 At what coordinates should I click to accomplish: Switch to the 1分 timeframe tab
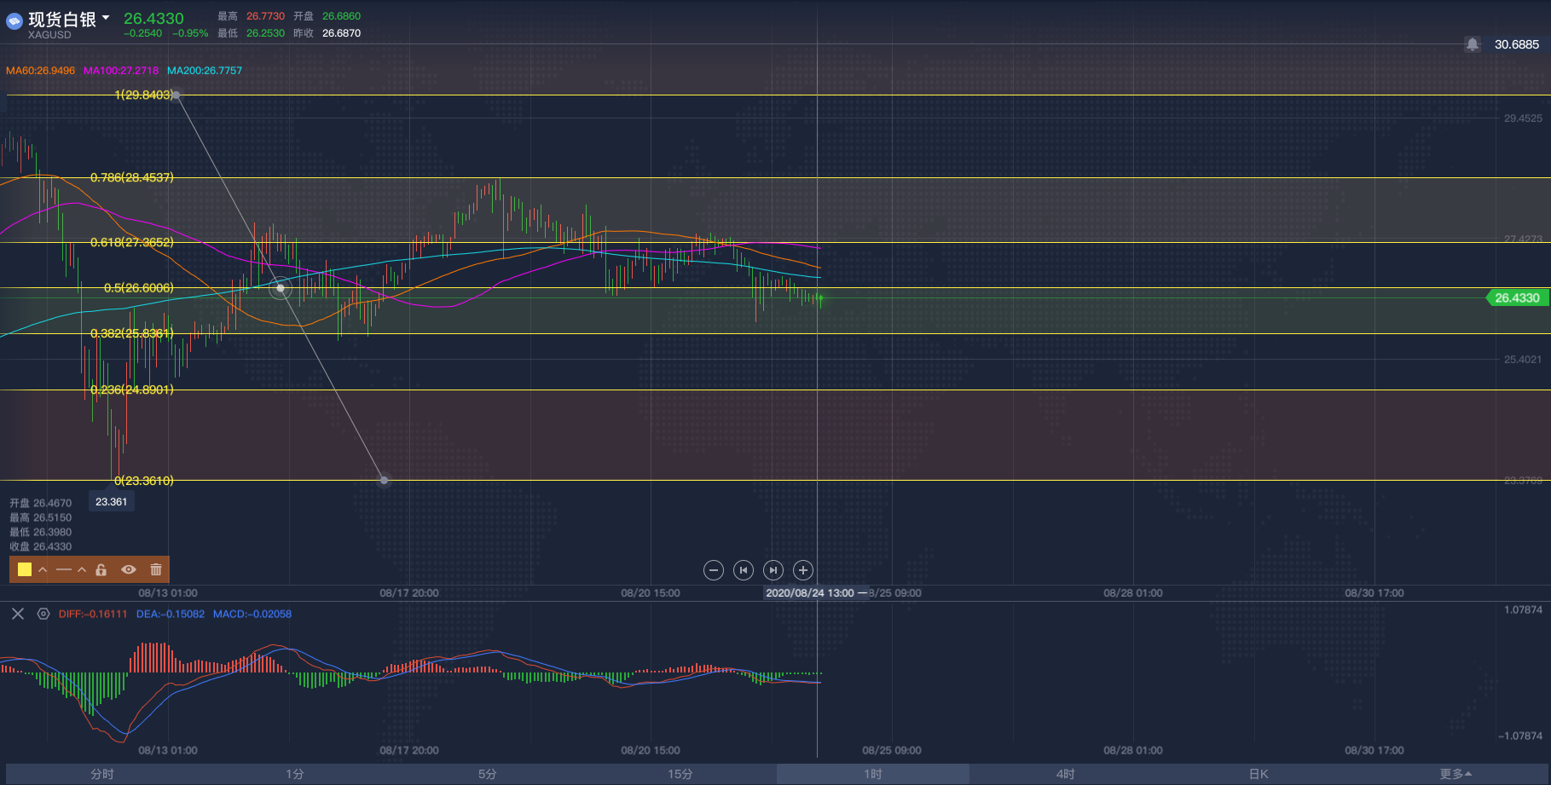pyautogui.click(x=295, y=774)
